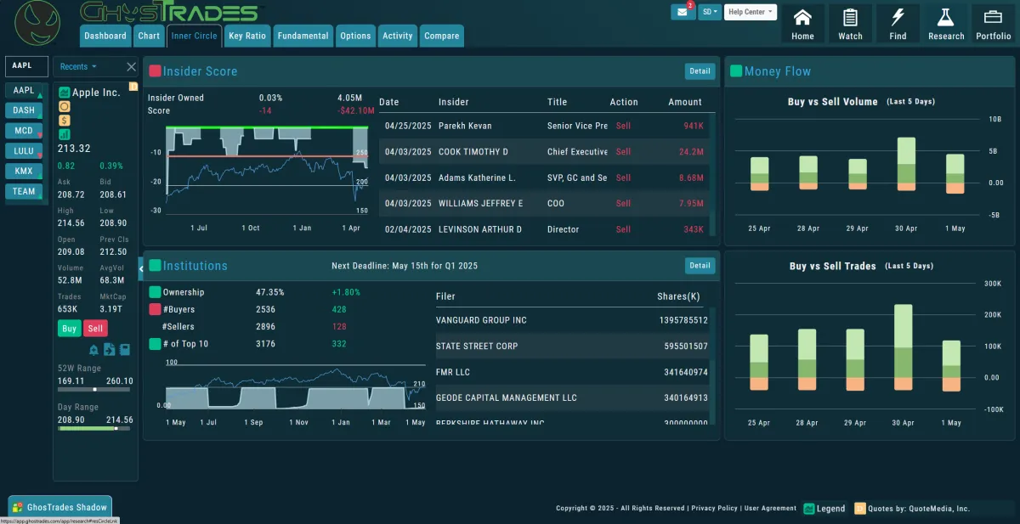1020x524 pixels.
Task: Open the mail inbox icon
Action: (683, 12)
